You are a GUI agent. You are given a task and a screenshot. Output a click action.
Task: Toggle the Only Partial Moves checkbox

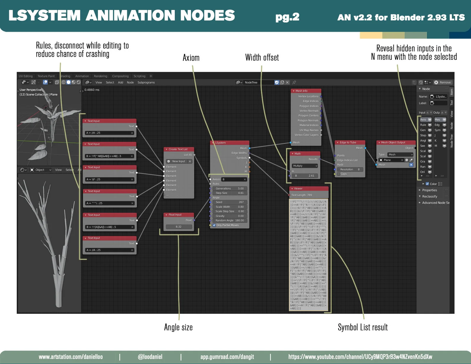click(x=214, y=225)
